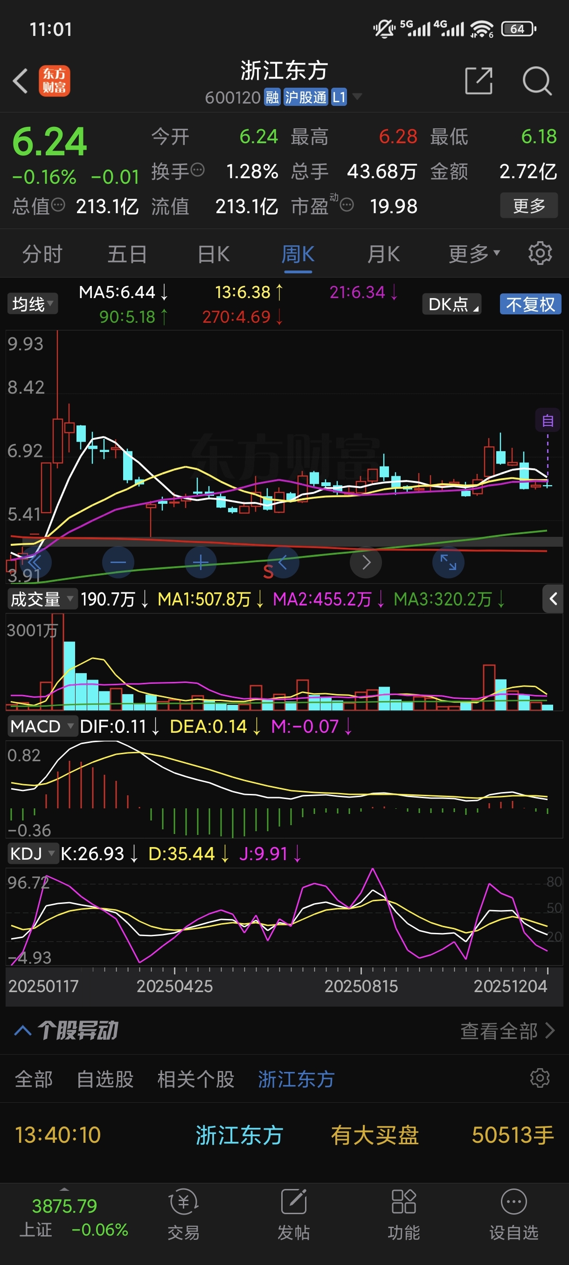Tap MA1:507.8万 volume legend
This screenshot has height=1265, width=569.
211,599
